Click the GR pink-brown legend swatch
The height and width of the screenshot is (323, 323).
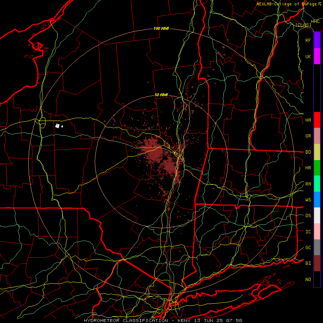[317, 136]
